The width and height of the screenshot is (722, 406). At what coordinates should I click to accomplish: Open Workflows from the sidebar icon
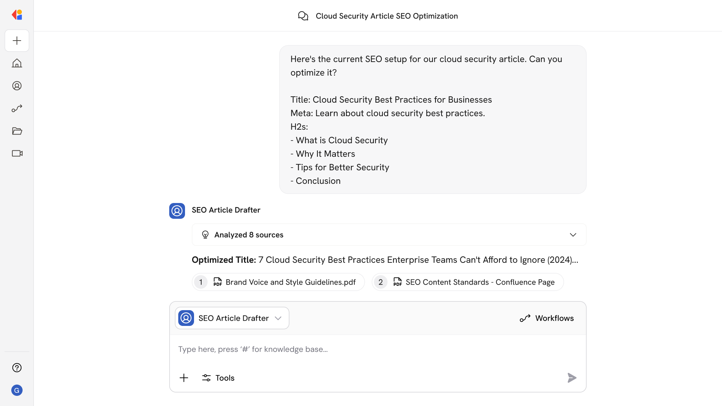click(17, 108)
